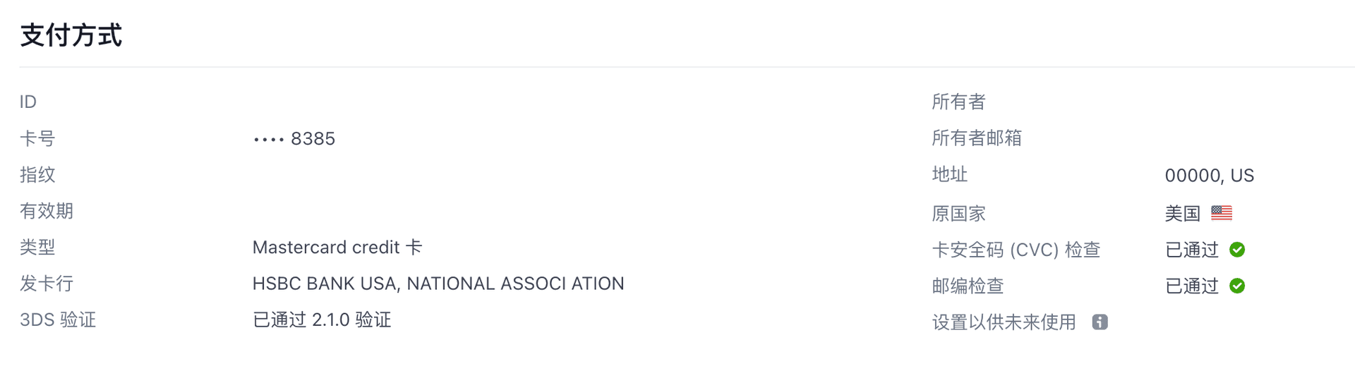Click the green checkmark next to CVC 检查
This screenshot has width=1355, height=371.
point(1237,250)
